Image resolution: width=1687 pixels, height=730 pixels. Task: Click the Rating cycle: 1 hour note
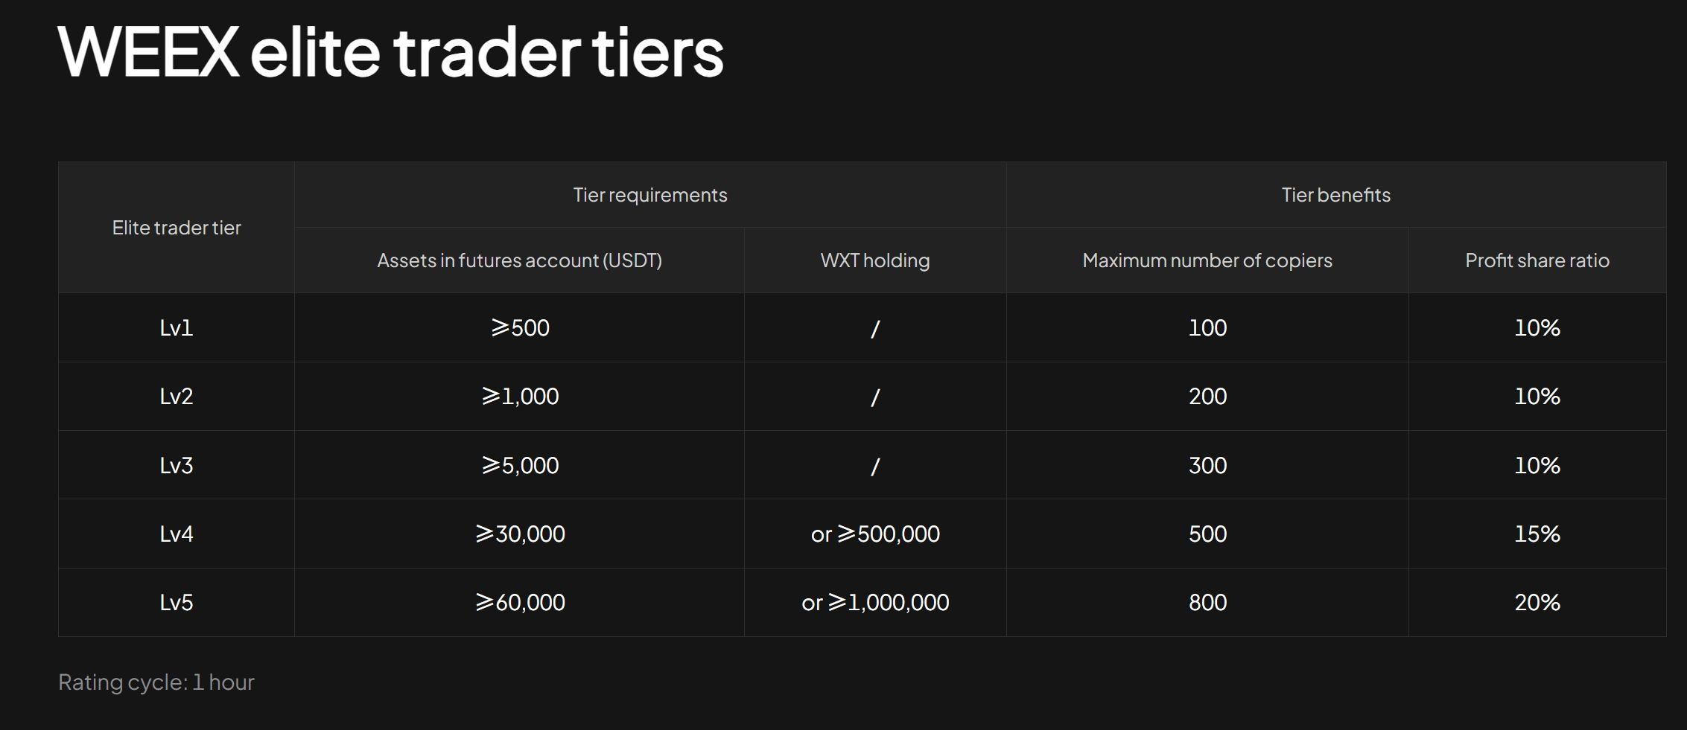[x=156, y=682]
